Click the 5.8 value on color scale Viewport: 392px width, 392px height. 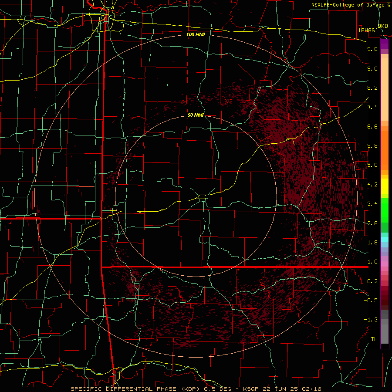pos(372,146)
